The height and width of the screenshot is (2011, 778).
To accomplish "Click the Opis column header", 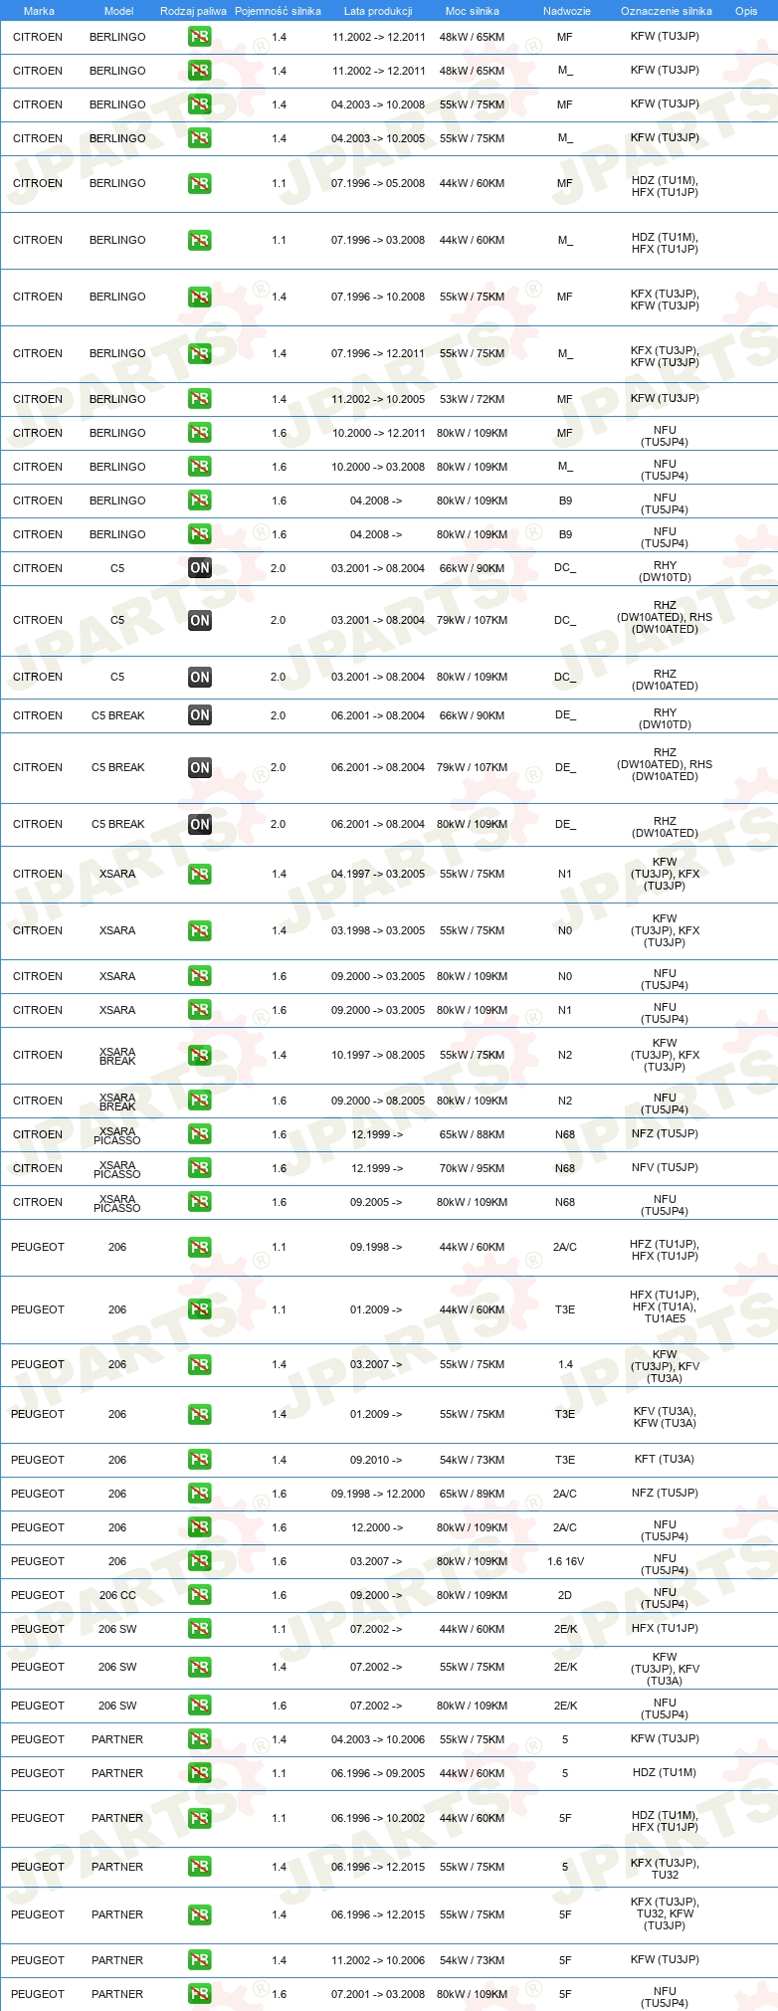I will click(x=746, y=11).
